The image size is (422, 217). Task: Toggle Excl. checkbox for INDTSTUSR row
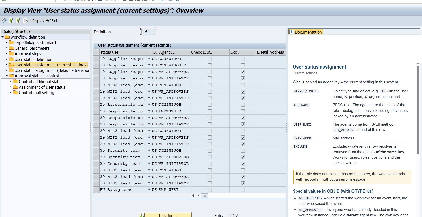(x=243, y=111)
